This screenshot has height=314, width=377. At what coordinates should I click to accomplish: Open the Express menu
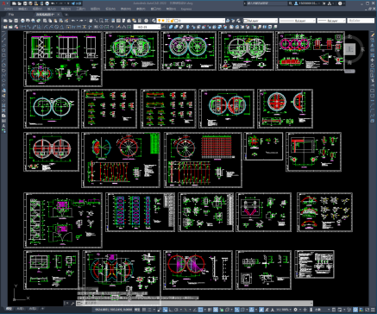186,9
